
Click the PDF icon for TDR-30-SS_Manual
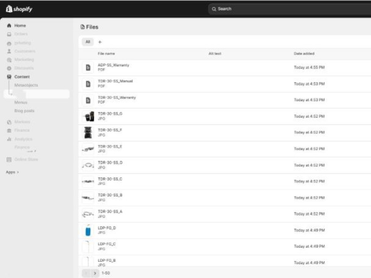(x=88, y=84)
